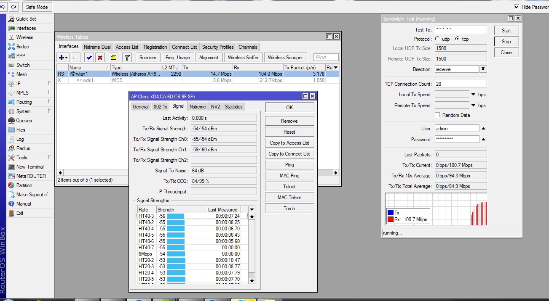The height and width of the screenshot is (301, 549).
Task: Toggle Hide Passwords checkbox
Action: pos(517,7)
